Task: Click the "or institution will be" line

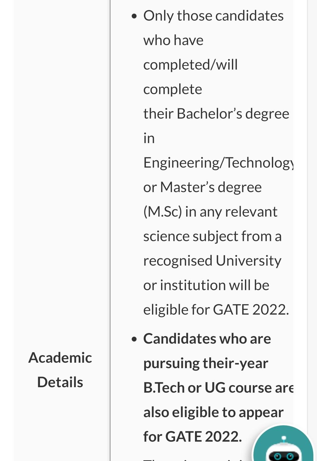Action: (x=206, y=285)
